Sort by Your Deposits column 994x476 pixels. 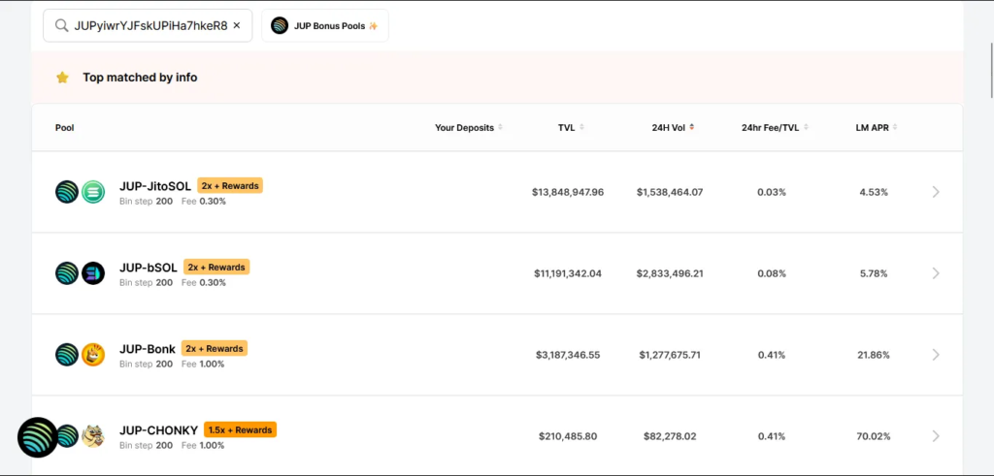click(x=469, y=127)
